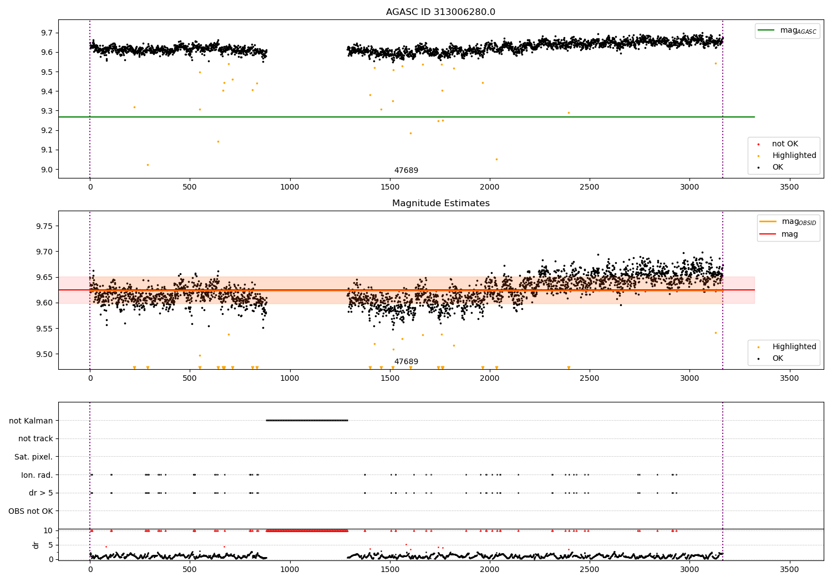Click the 'Sat. pixel.' axis label
Viewport: 832px width, 582px height.
pos(33,457)
